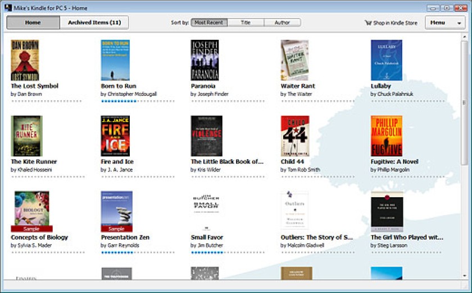The width and height of the screenshot is (472, 293).
Task: Click scrollbar up arrow
Action: [x=465, y=36]
